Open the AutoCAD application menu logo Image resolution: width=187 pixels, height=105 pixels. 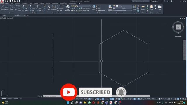[x=2, y=2]
